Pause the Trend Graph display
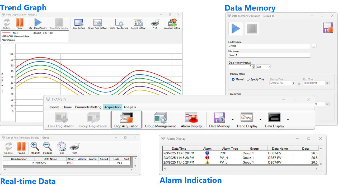This screenshot has height=190, width=338. [20, 23]
